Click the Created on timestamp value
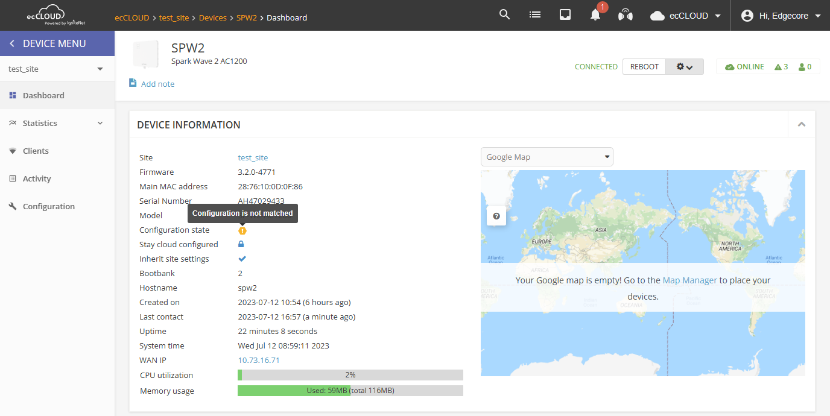This screenshot has width=830, height=416. 294,302
